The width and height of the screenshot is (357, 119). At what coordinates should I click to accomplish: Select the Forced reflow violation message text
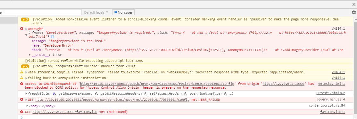tap(84, 61)
